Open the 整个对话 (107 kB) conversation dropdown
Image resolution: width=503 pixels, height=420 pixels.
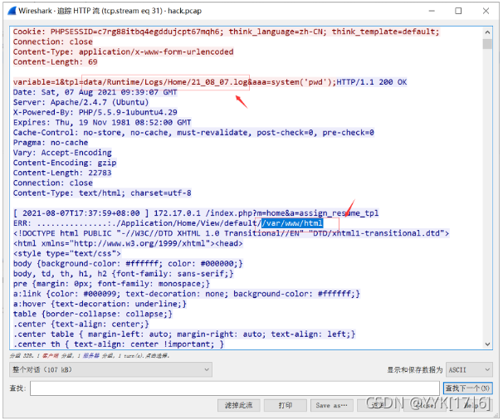tap(110, 369)
